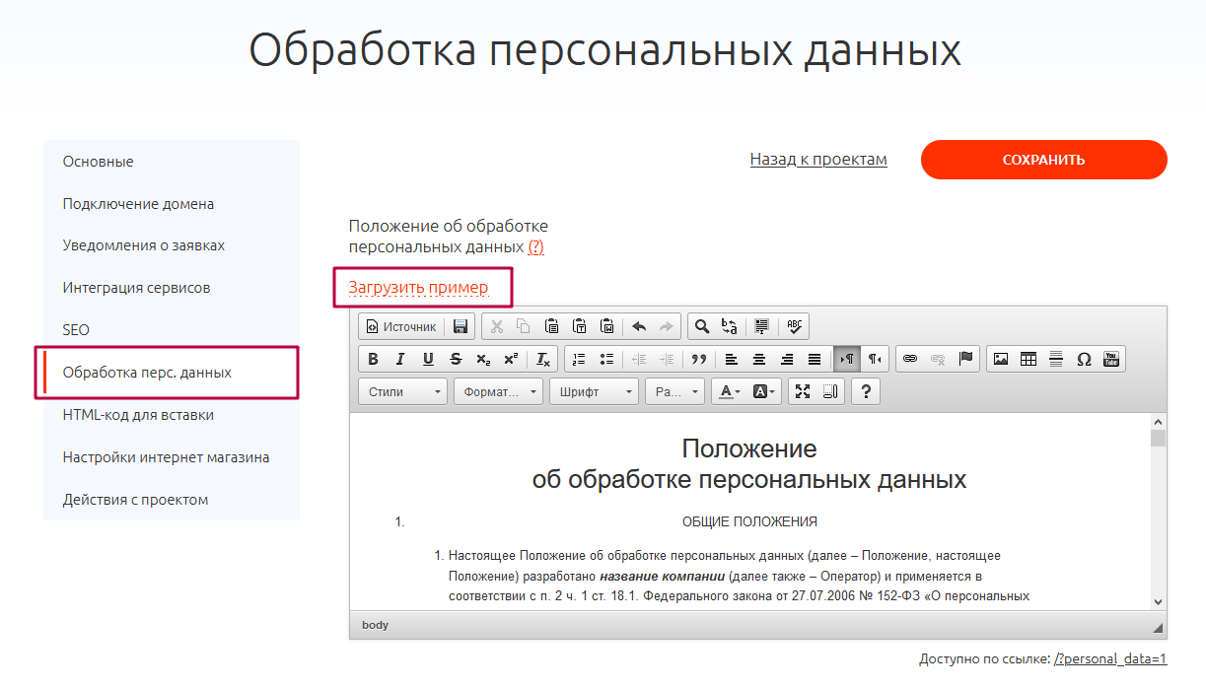1206x689 pixels.
Task: Insert a numbered list
Action: pyautogui.click(x=579, y=359)
